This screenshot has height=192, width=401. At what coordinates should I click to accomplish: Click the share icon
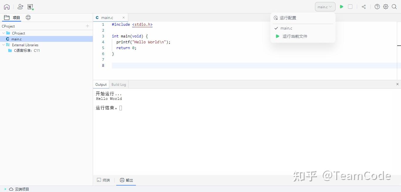pyautogui.click(x=364, y=7)
